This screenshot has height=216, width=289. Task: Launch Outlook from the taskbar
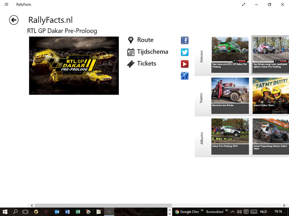(57, 212)
